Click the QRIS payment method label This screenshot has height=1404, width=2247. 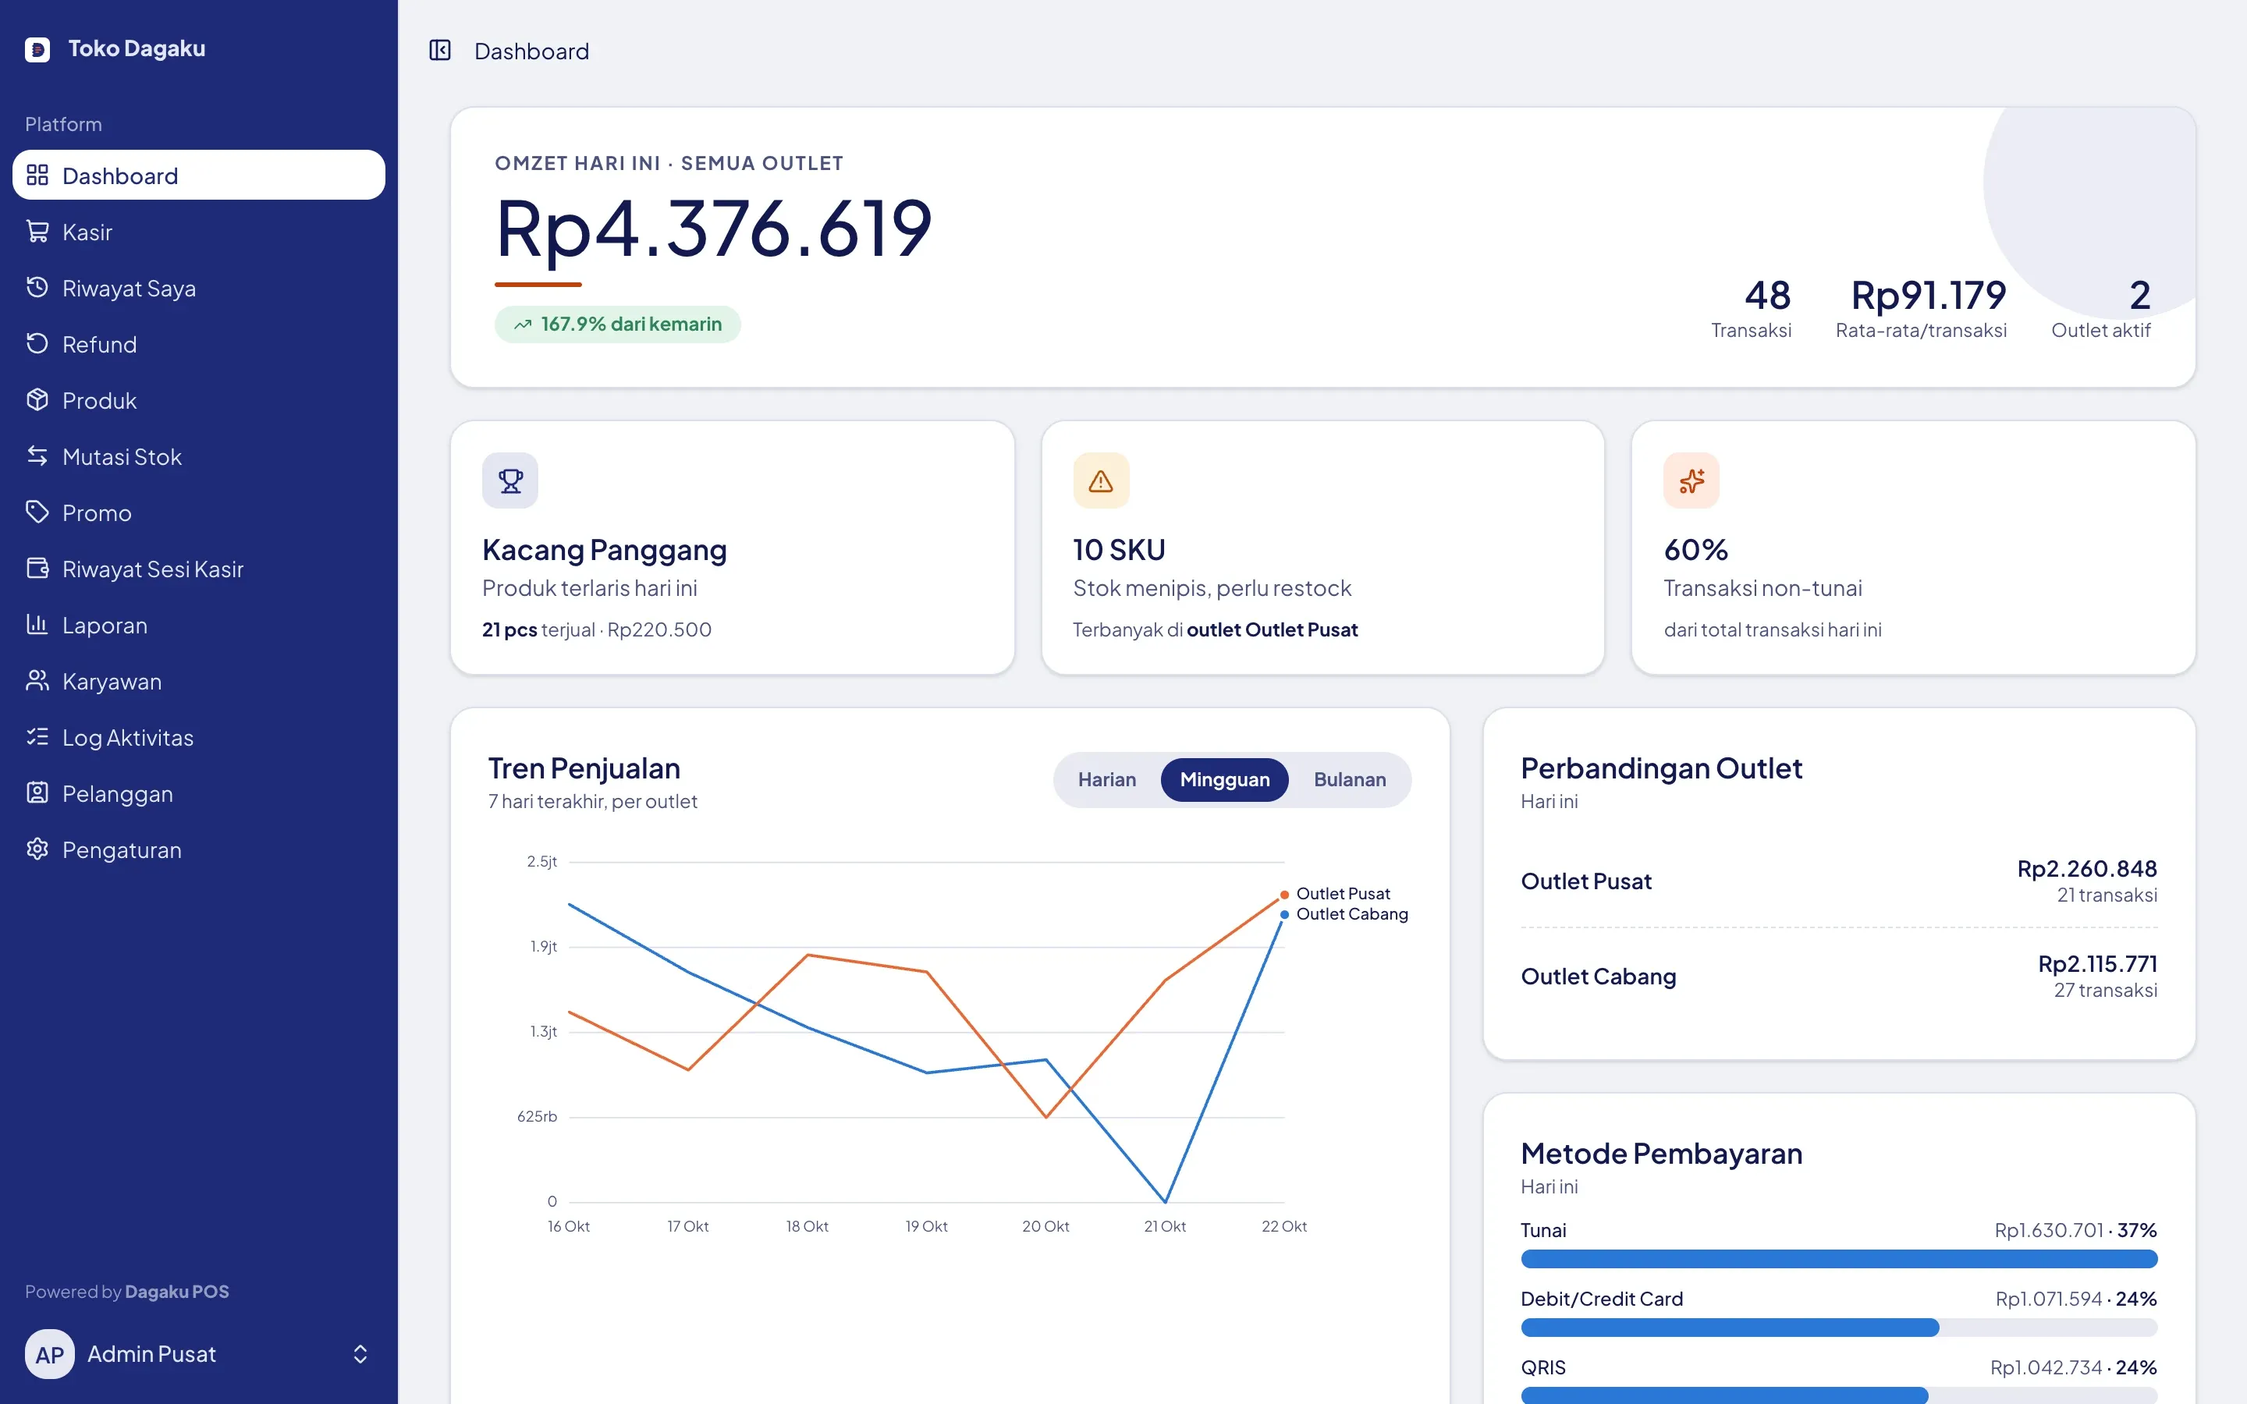(x=1543, y=1367)
